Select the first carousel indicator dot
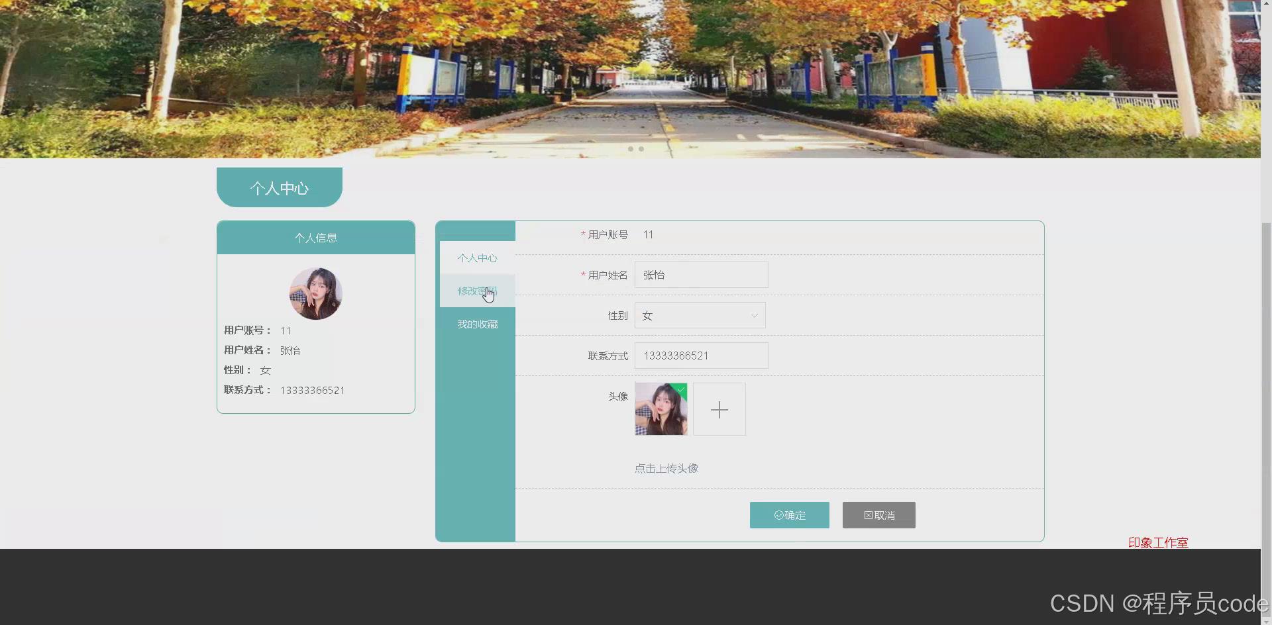Image resolution: width=1272 pixels, height=625 pixels. click(631, 149)
